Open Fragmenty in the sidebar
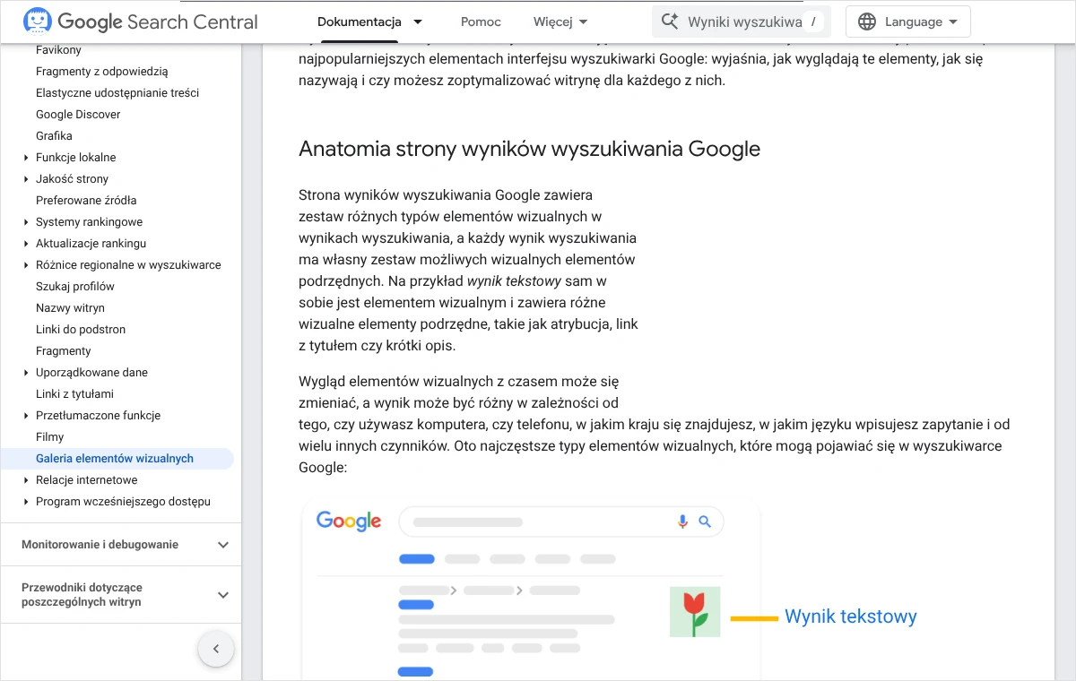 [64, 351]
